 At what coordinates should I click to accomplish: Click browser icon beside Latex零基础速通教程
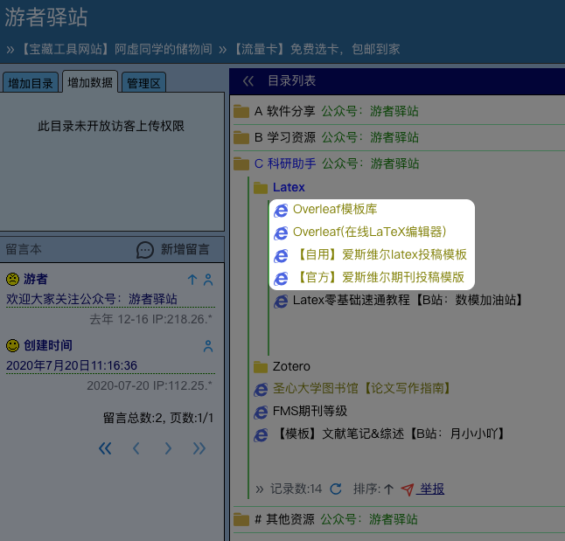tap(281, 302)
